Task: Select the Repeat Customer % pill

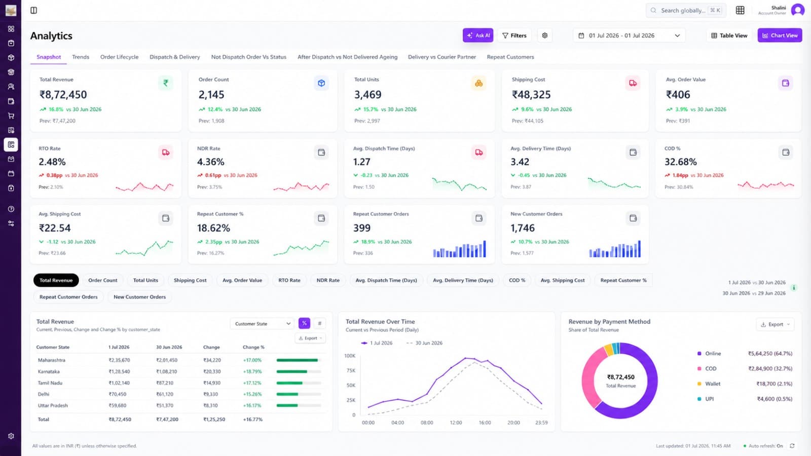Action: (623, 280)
